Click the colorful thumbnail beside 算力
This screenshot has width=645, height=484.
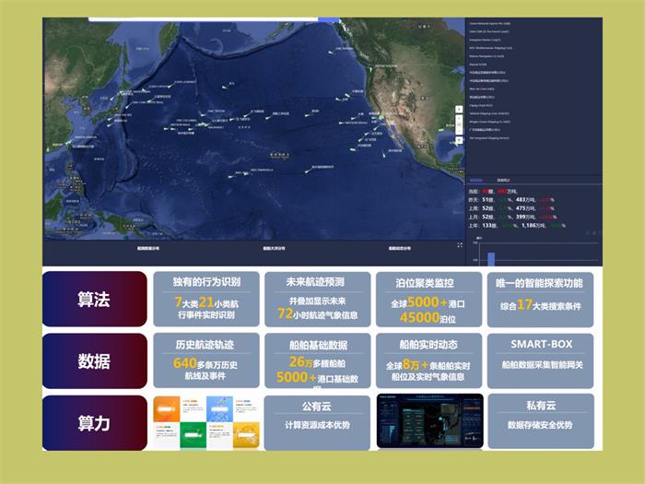coord(205,421)
